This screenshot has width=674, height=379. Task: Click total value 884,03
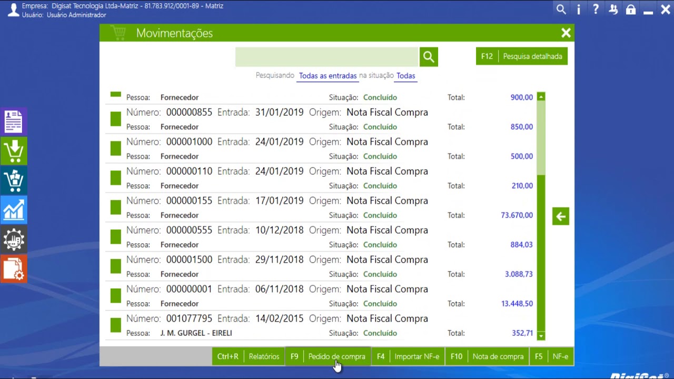point(522,245)
